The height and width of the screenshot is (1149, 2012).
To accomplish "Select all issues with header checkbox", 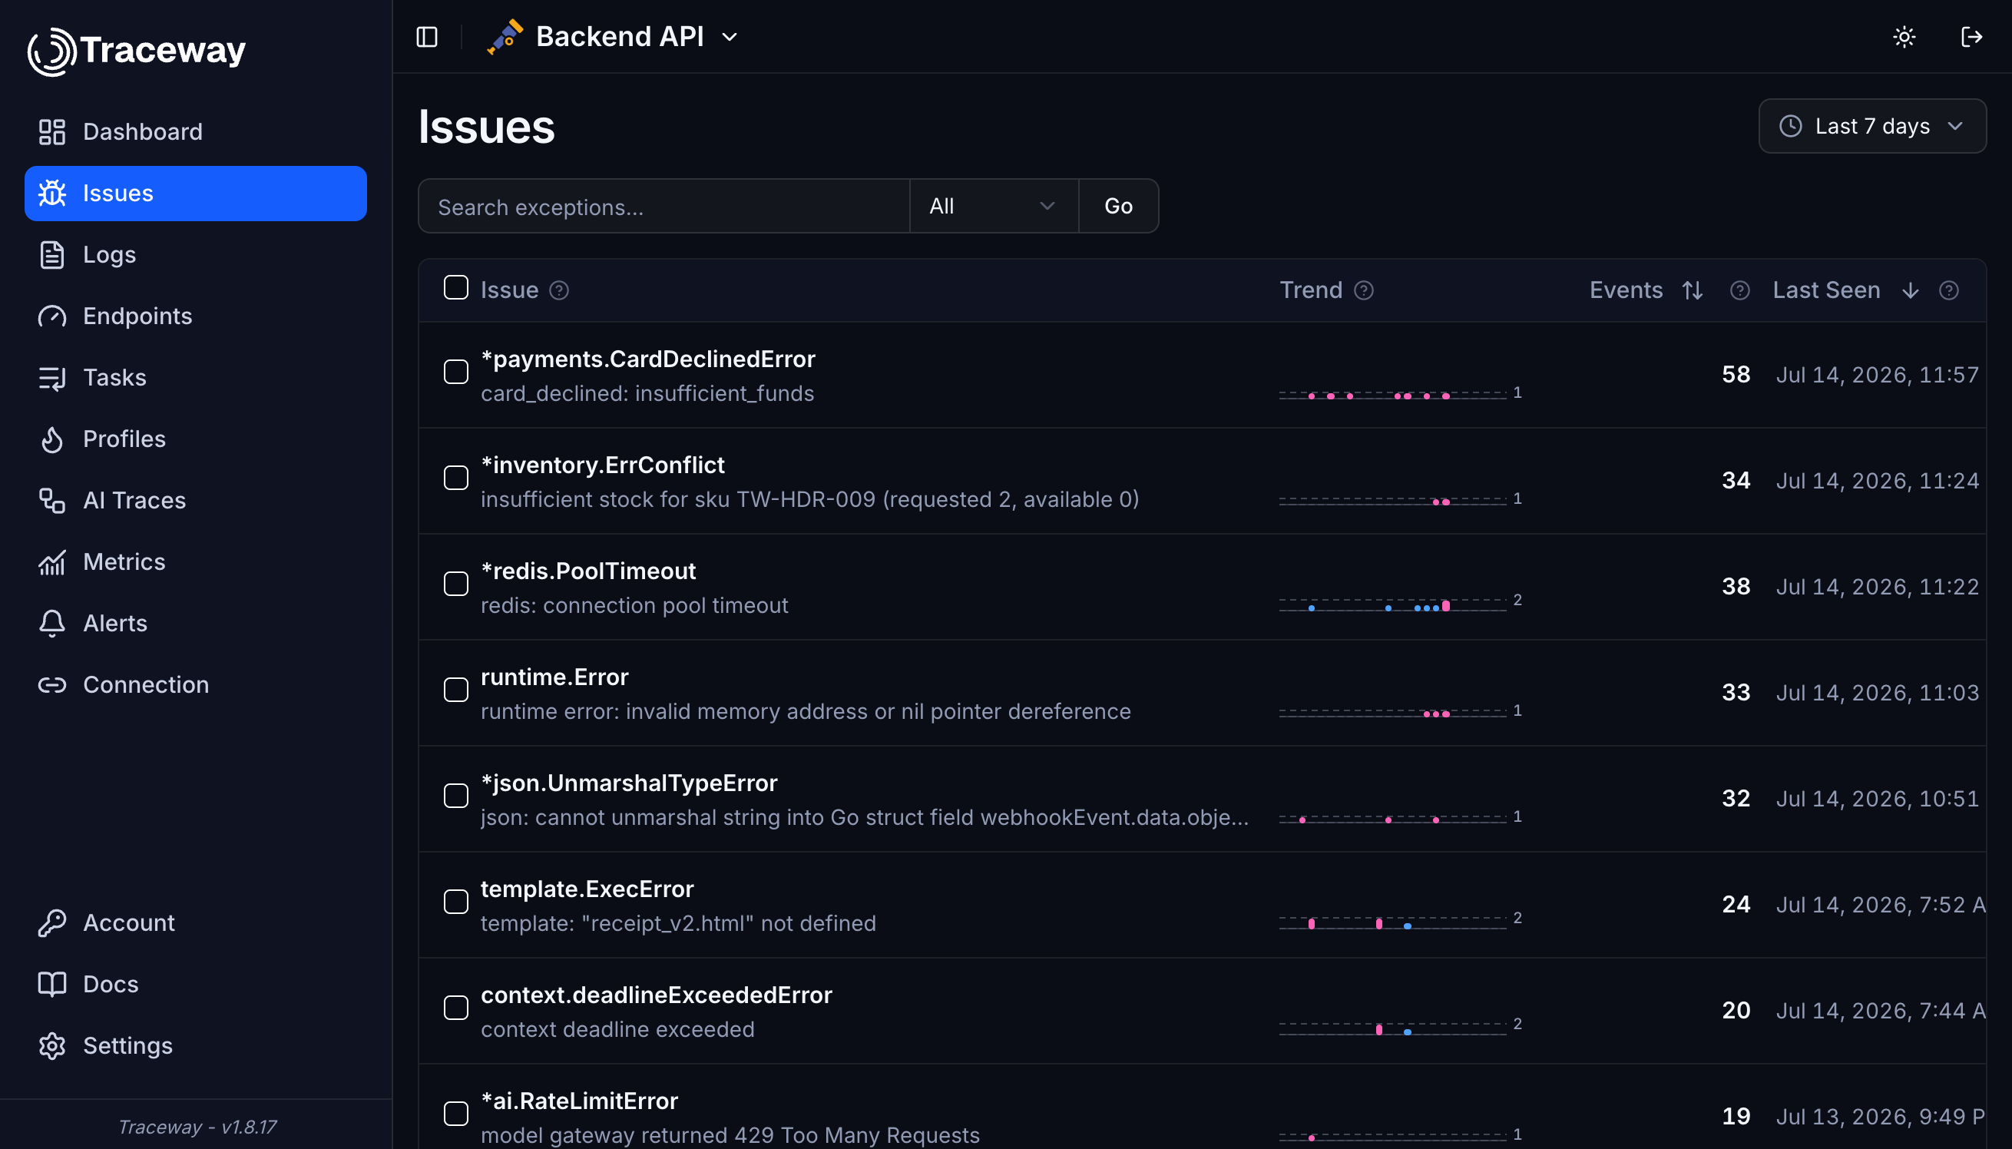I will 456,287.
